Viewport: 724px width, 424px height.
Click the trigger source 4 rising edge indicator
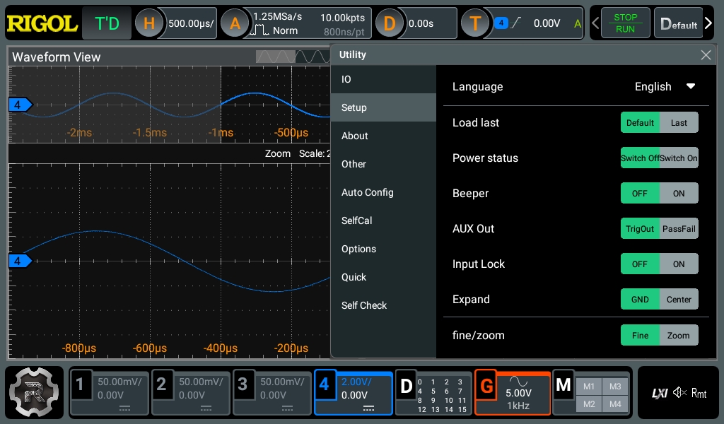[508, 23]
